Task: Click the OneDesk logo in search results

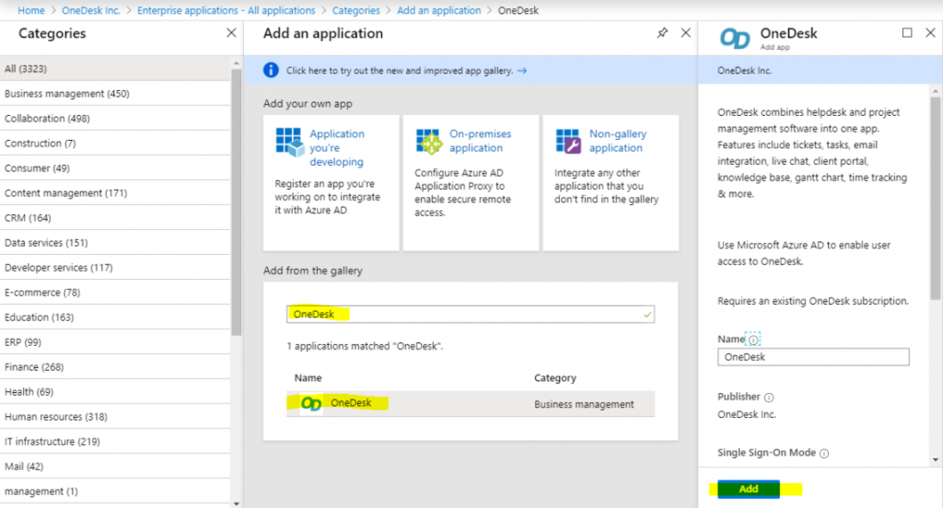Action: (312, 403)
